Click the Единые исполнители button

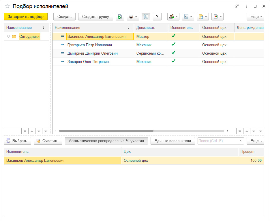coord(173,141)
